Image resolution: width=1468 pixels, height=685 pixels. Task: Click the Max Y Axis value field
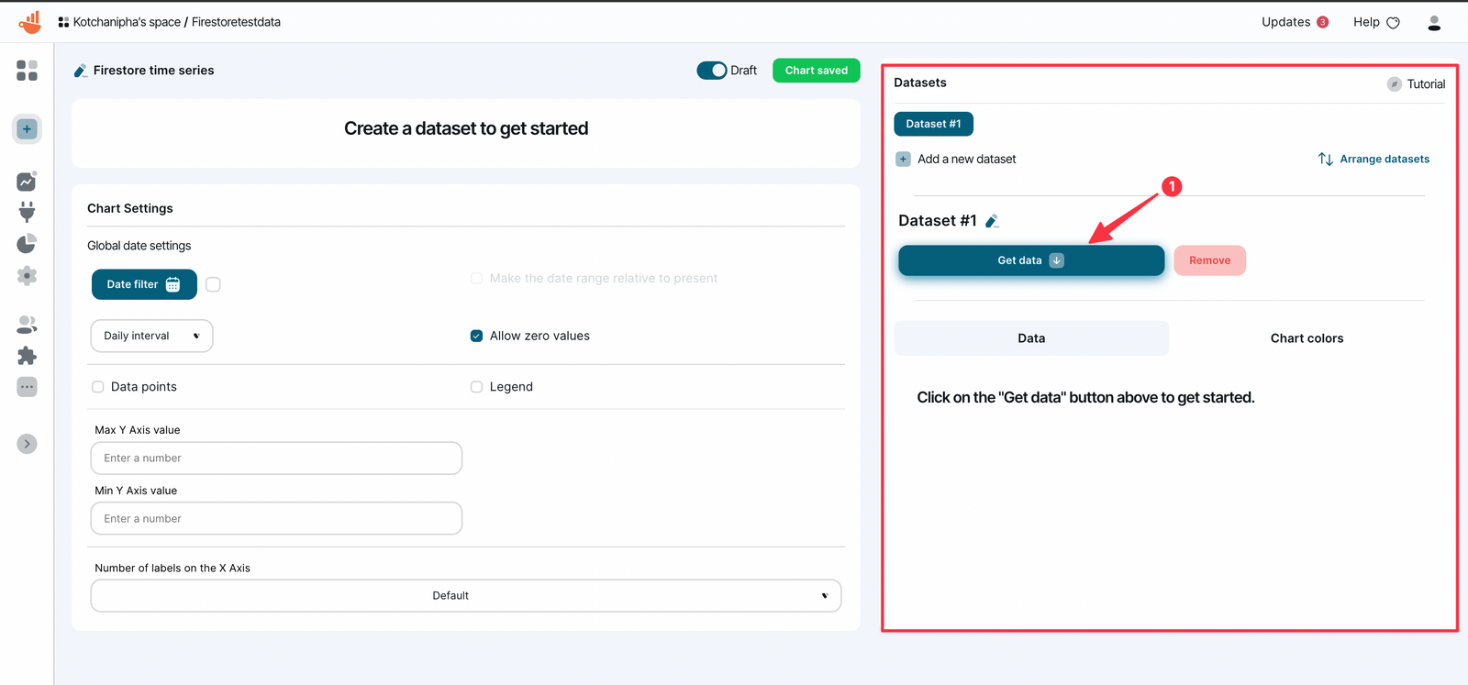[x=276, y=459]
